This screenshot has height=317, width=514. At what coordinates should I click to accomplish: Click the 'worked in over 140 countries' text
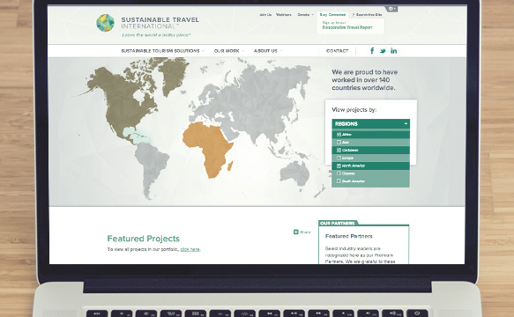pyautogui.click(x=364, y=80)
